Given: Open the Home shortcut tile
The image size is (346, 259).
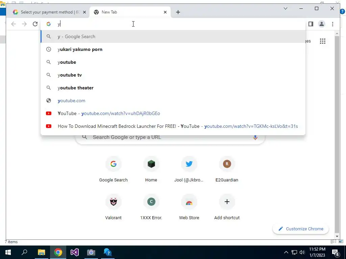Looking at the screenshot, I should coord(151,169).
